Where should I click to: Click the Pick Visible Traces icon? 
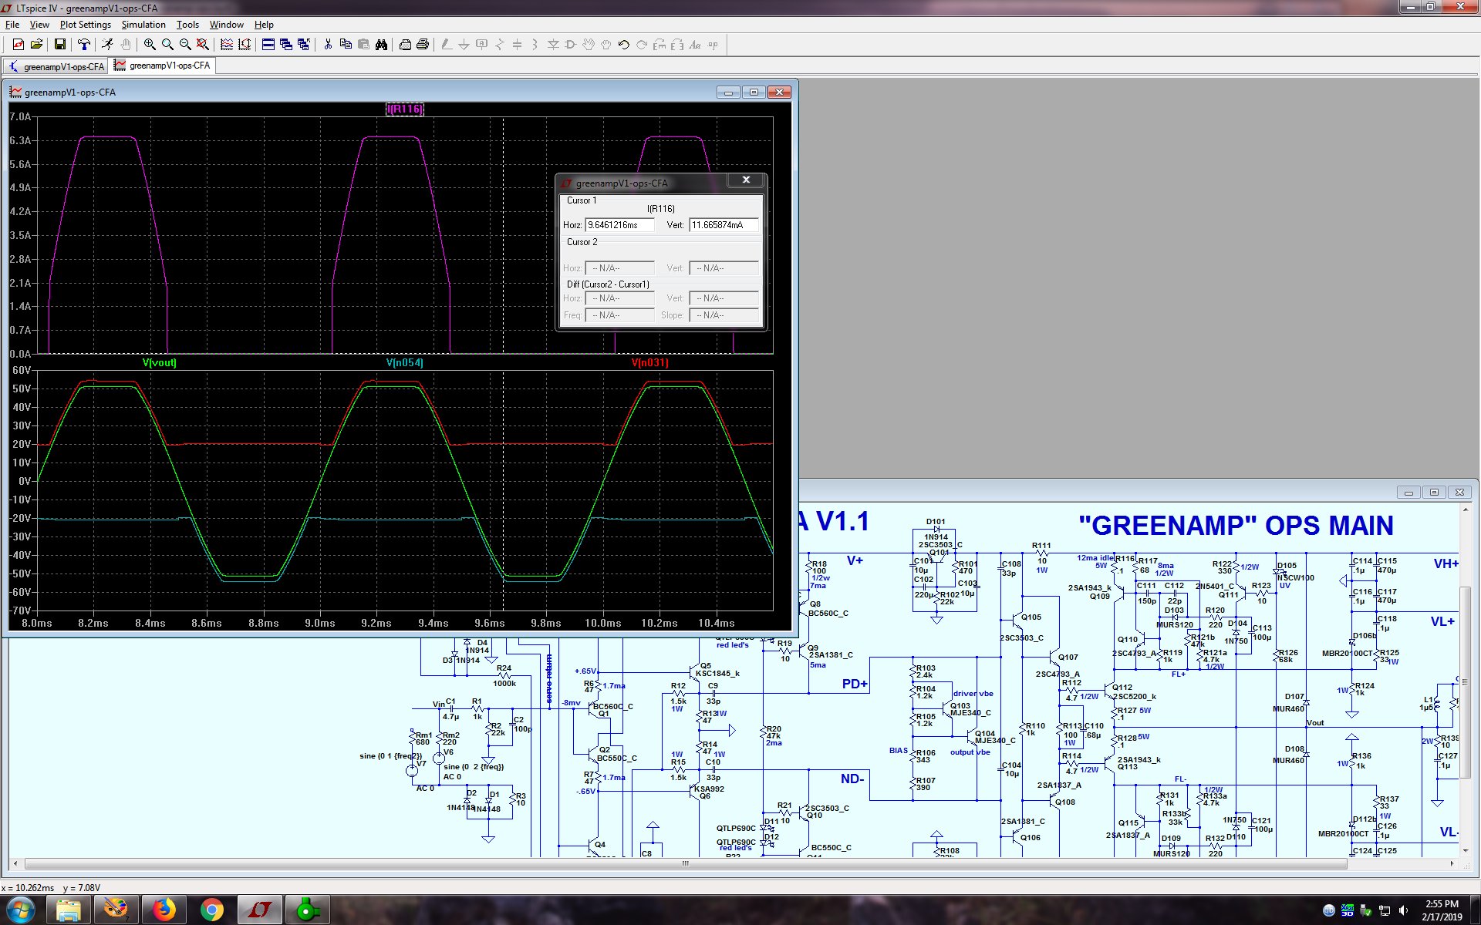pos(227,45)
